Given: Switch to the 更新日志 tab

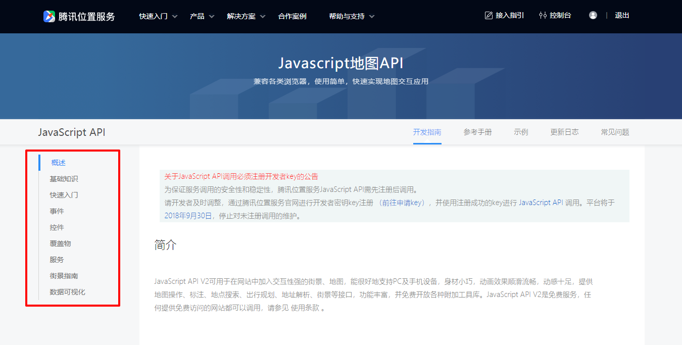Looking at the screenshot, I should pyautogui.click(x=565, y=132).
